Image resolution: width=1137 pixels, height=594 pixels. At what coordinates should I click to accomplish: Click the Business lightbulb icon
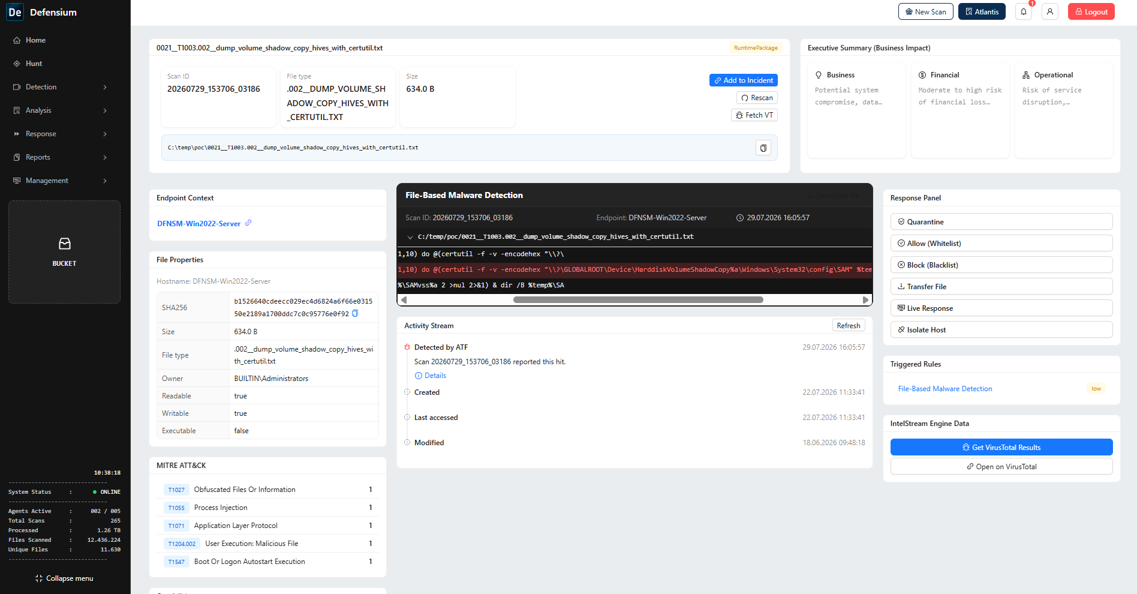coord(819,75)
